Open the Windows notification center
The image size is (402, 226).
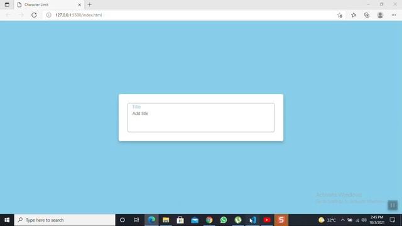coord(392,220)
